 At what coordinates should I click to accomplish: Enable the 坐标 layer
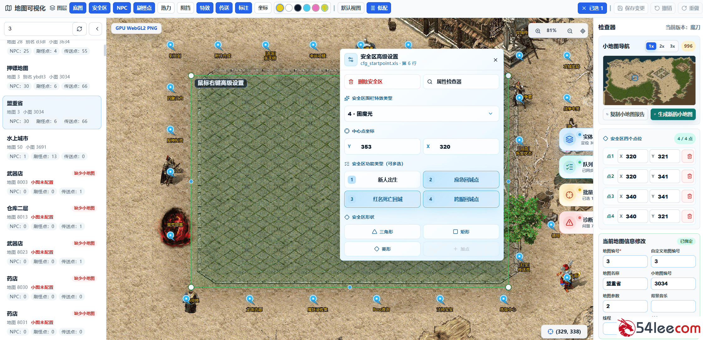coord(263,8)
